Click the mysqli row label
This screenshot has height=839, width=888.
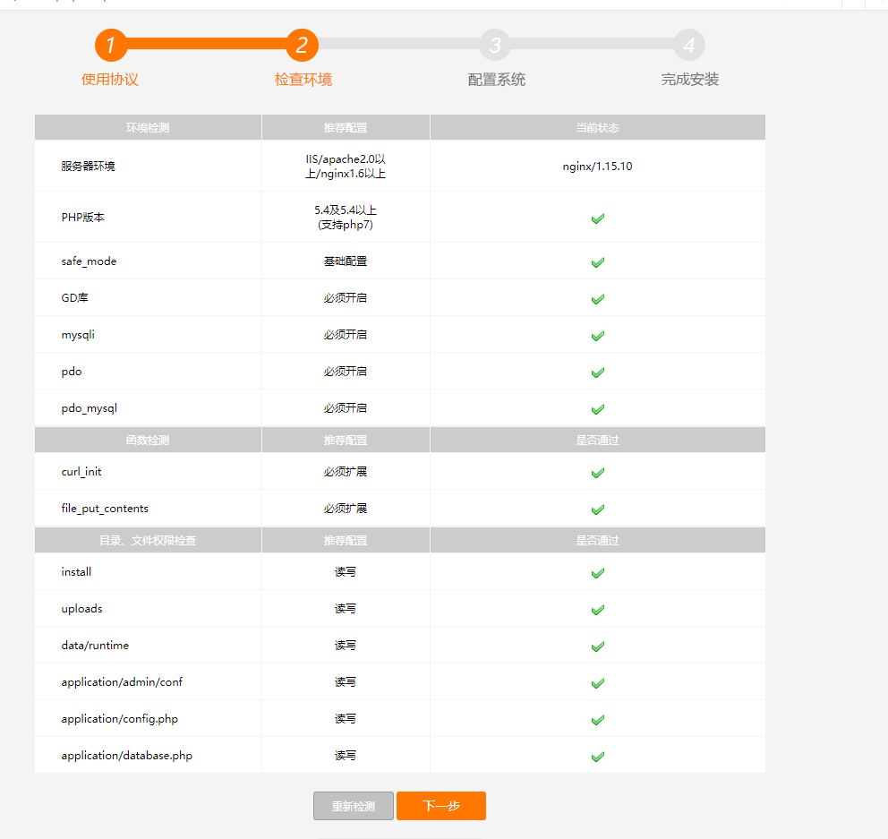tap(78, 335)
